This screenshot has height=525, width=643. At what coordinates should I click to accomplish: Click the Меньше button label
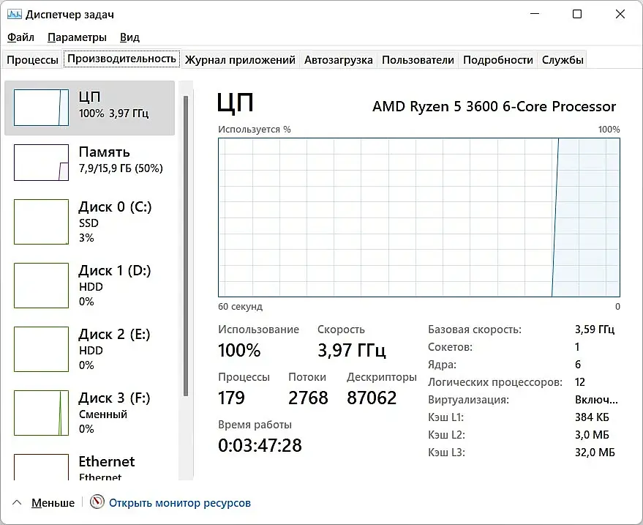pos(53,503)
